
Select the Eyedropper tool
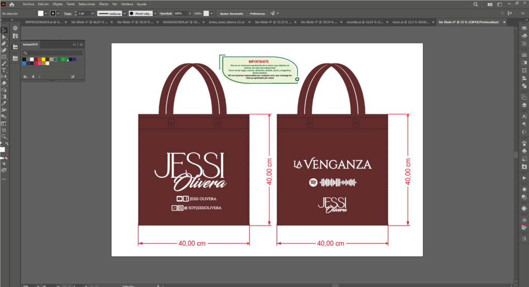click(4, 103)
